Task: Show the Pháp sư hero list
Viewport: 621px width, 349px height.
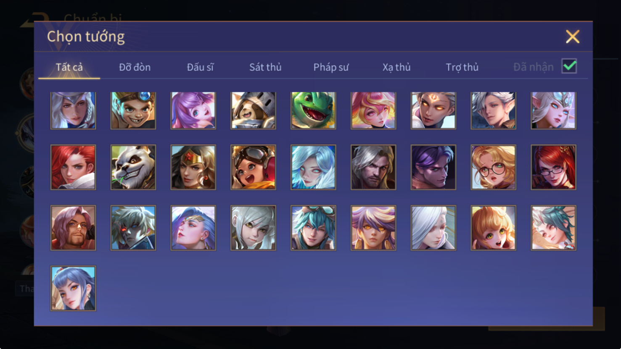Action: [x=331, y=67]
